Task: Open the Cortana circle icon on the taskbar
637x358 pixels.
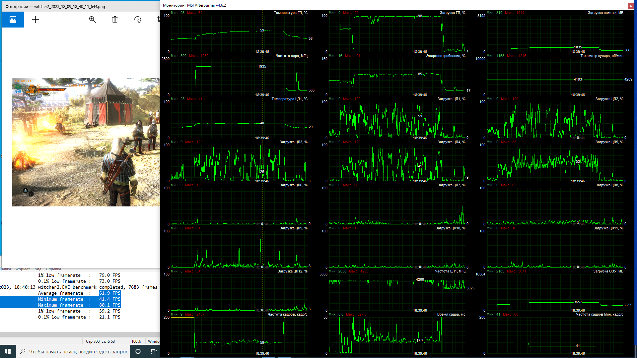Action: tap(138, 351)
